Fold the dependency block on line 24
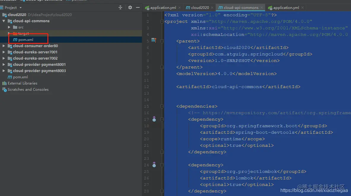Image resolution: width=351 pixels, height=196 pixels. [x=162, y=165]
